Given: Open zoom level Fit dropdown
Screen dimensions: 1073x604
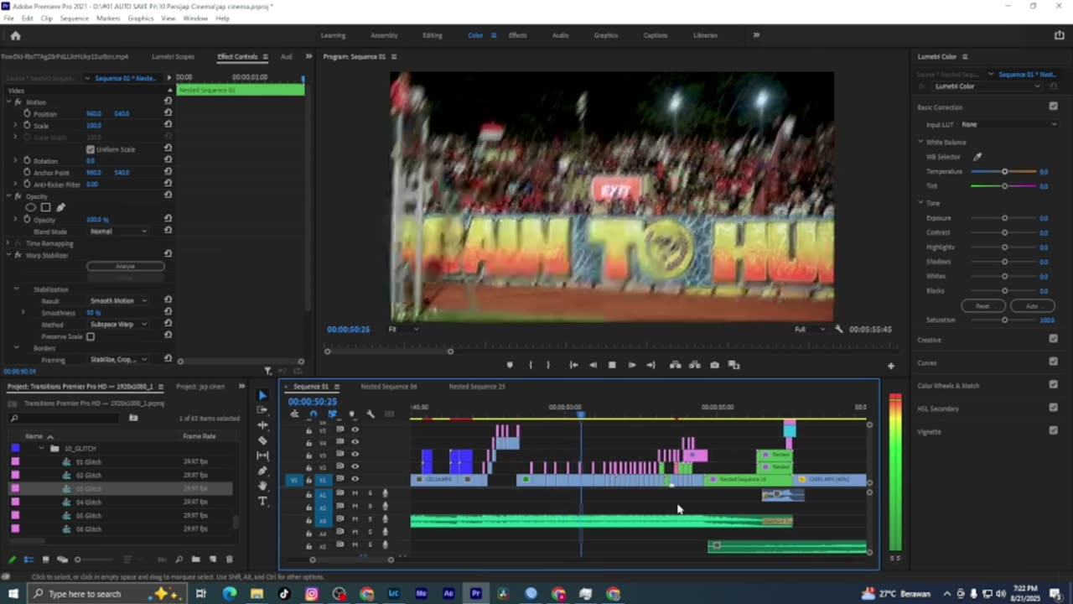Looking at the screenshot, I should tap(403, 329).
